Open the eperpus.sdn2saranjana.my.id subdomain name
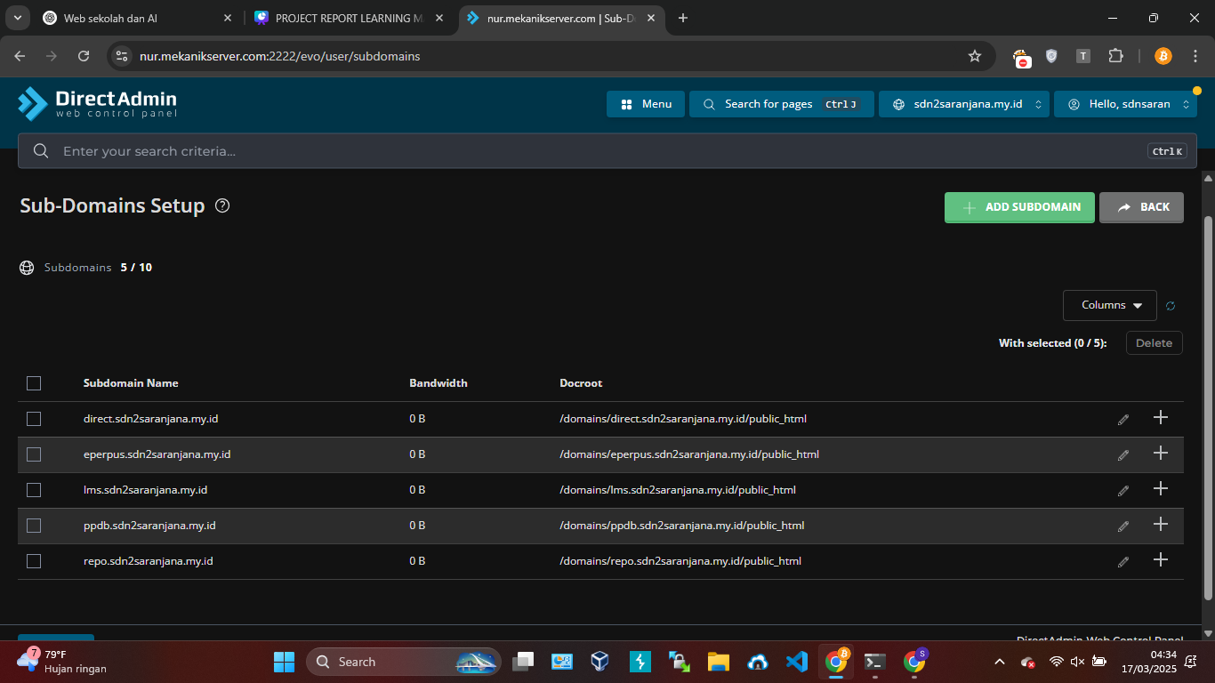This screenshot has width=1215, height=683. pos(157,454)
